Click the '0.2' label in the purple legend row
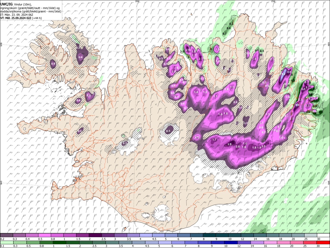The height and width of the screenshot is (248, 330). [2, 239]
